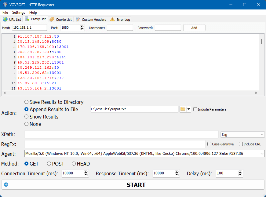Switch to the Custom Headers tab
Viewport: 266px width, 197px height.
[x=91, y=19]
